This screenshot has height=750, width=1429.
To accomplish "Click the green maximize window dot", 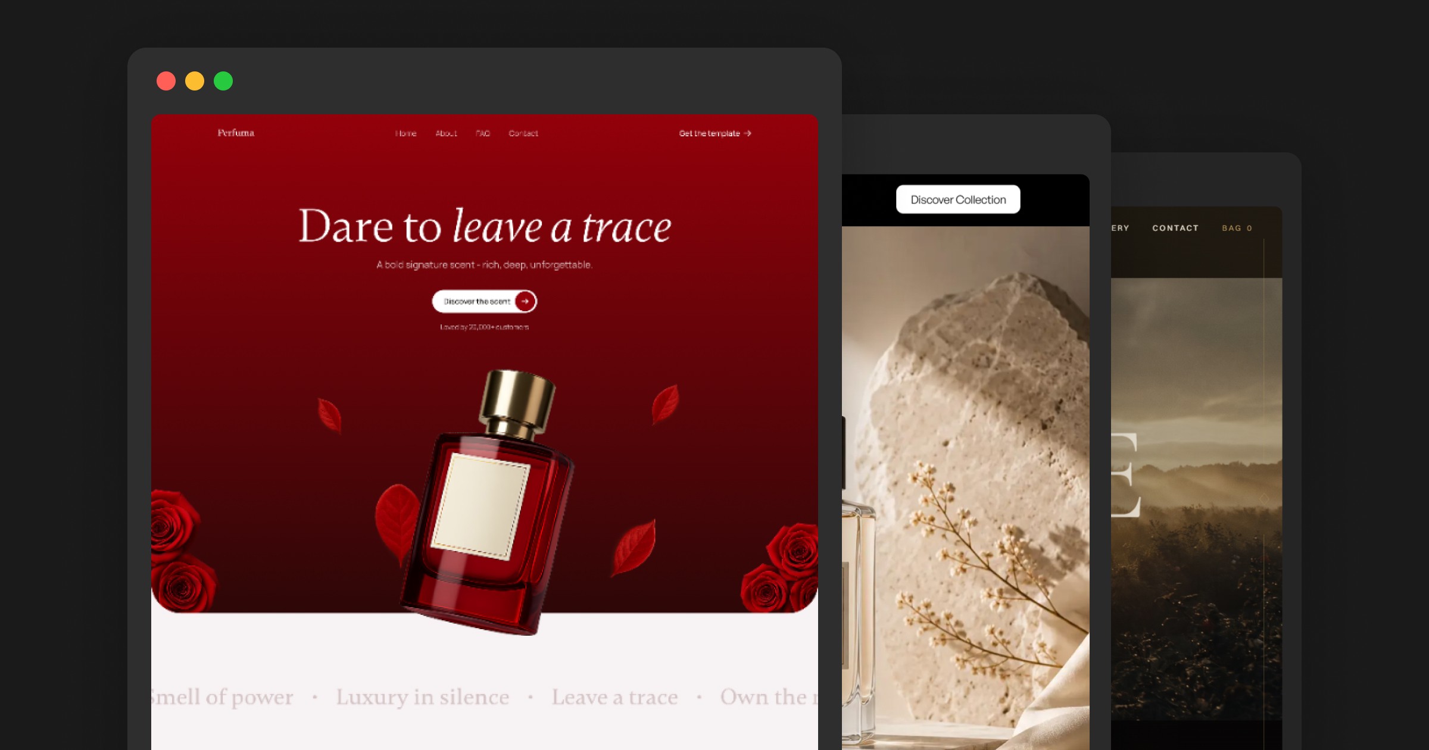I will click(223, 81).
